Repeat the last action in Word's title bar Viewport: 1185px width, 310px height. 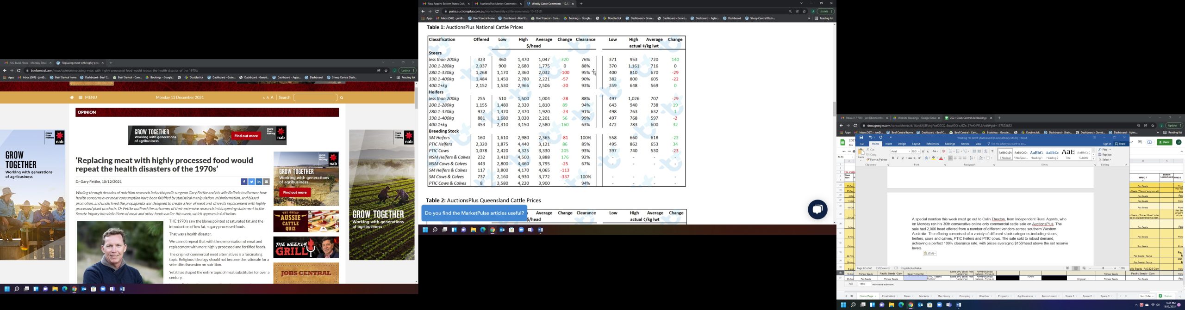[881, 137]
